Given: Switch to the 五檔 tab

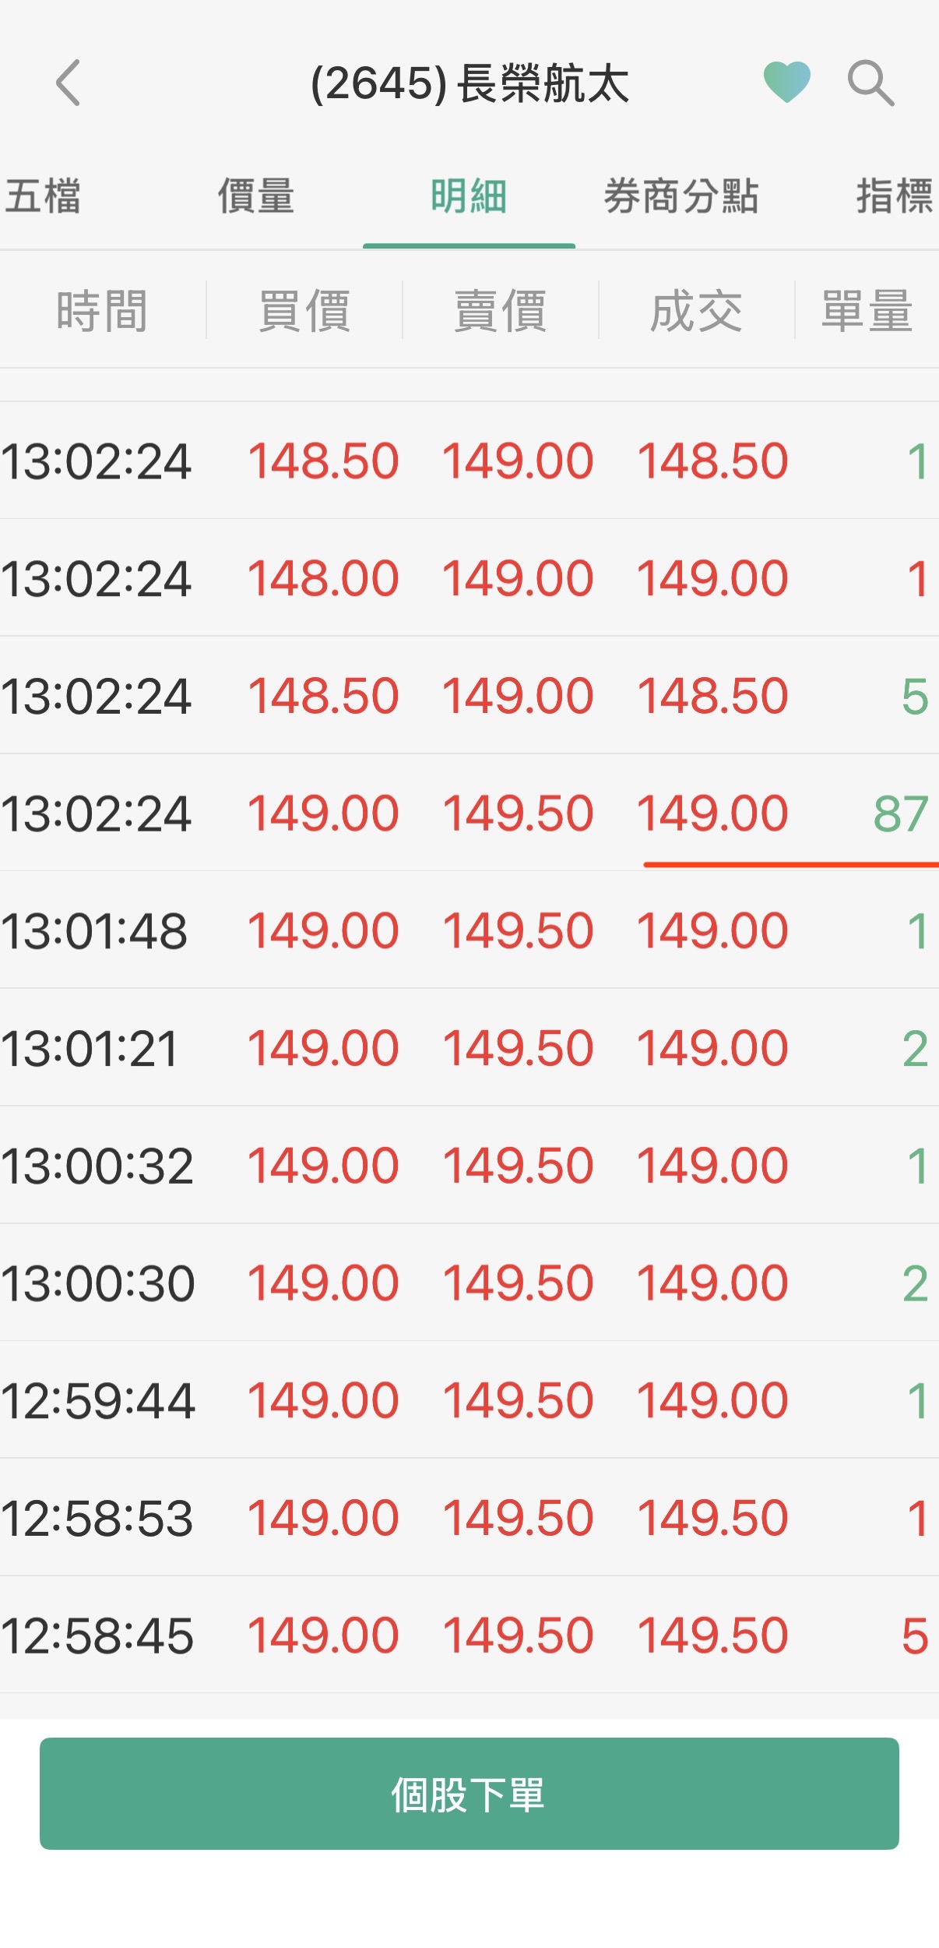Looking at the screenshot, I should tap(44, 196).
